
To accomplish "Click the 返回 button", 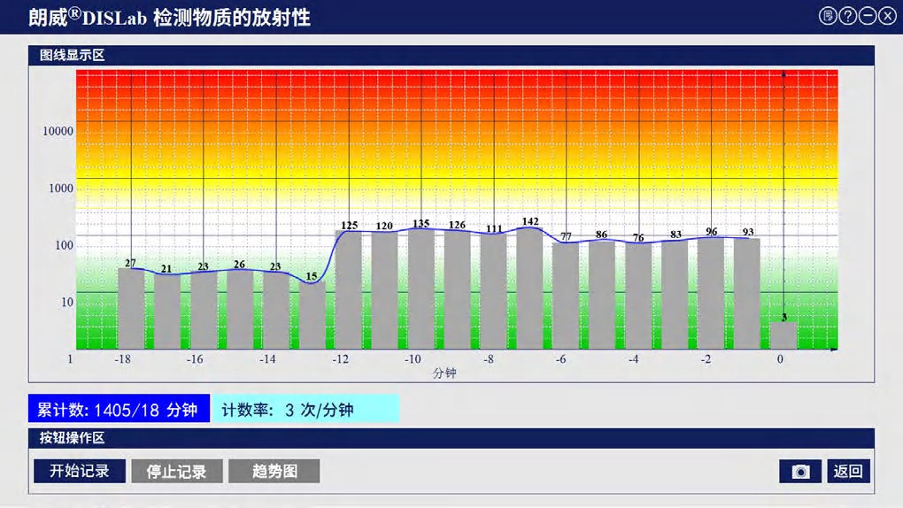I will (x=848, y=472).
